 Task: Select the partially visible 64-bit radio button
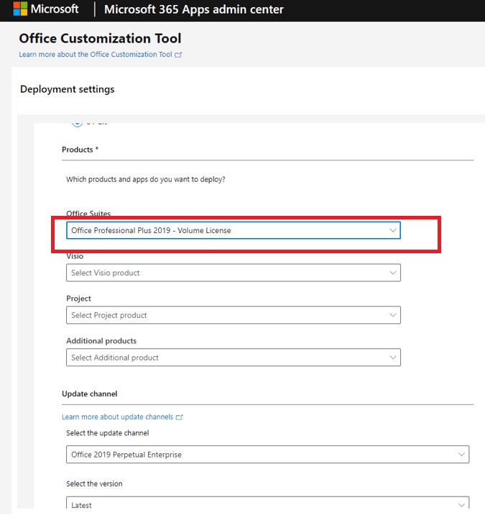pos(77,122)
